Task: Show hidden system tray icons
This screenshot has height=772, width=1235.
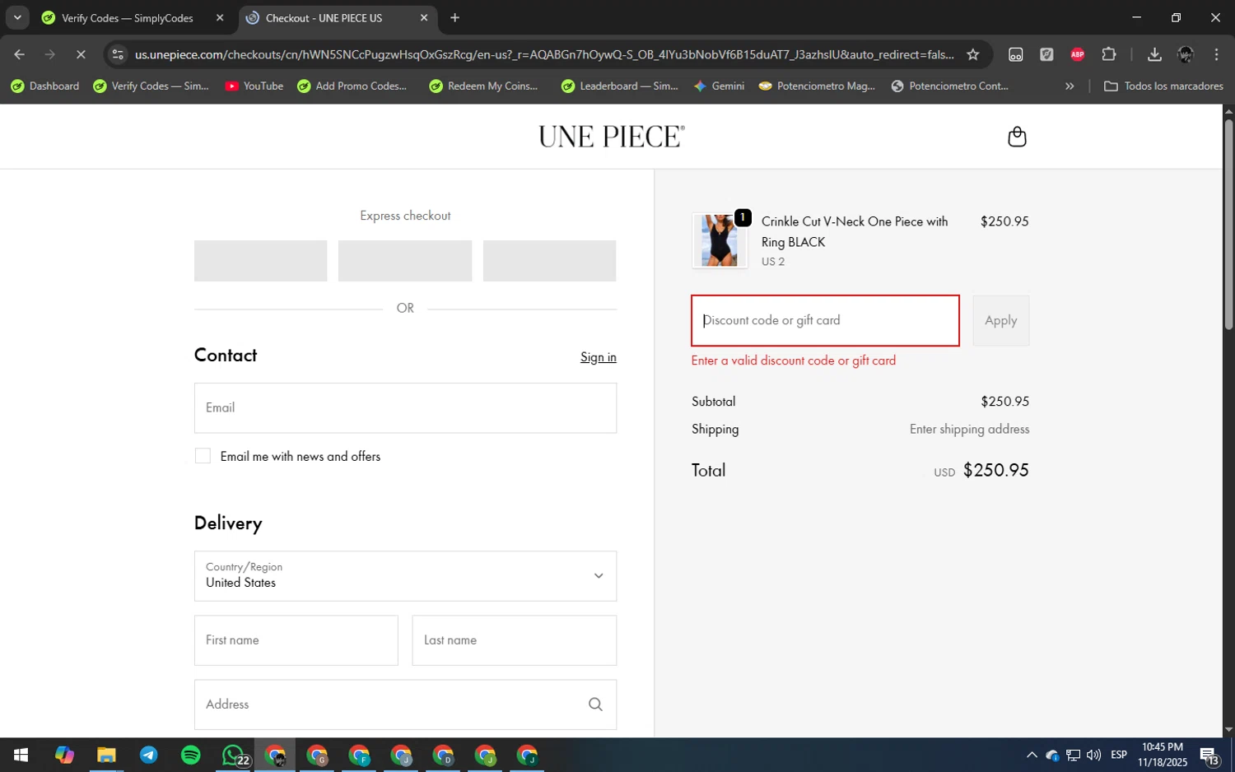Action: coord(1032,755)
